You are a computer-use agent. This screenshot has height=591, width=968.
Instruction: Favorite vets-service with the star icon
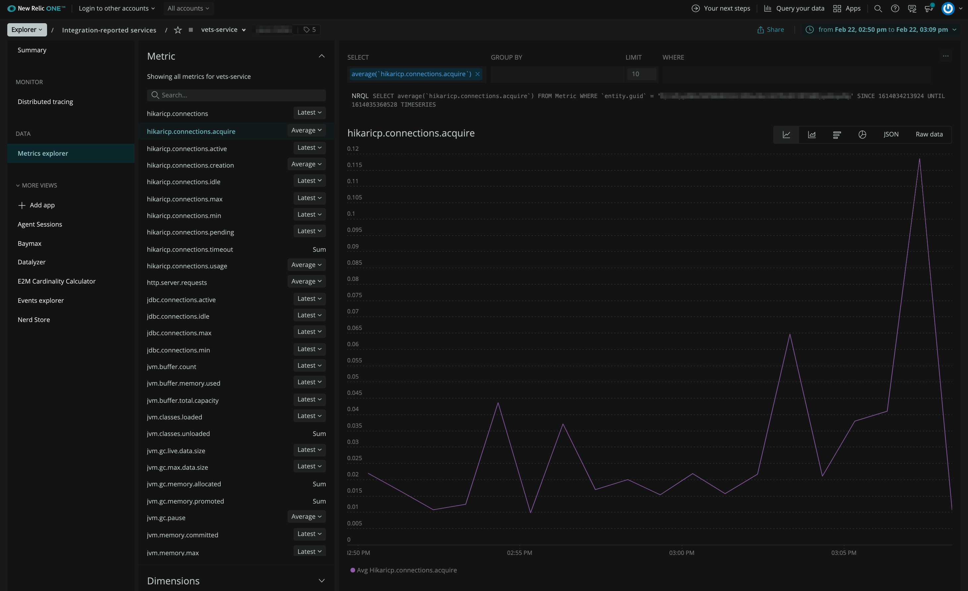[x=178, y=30]
